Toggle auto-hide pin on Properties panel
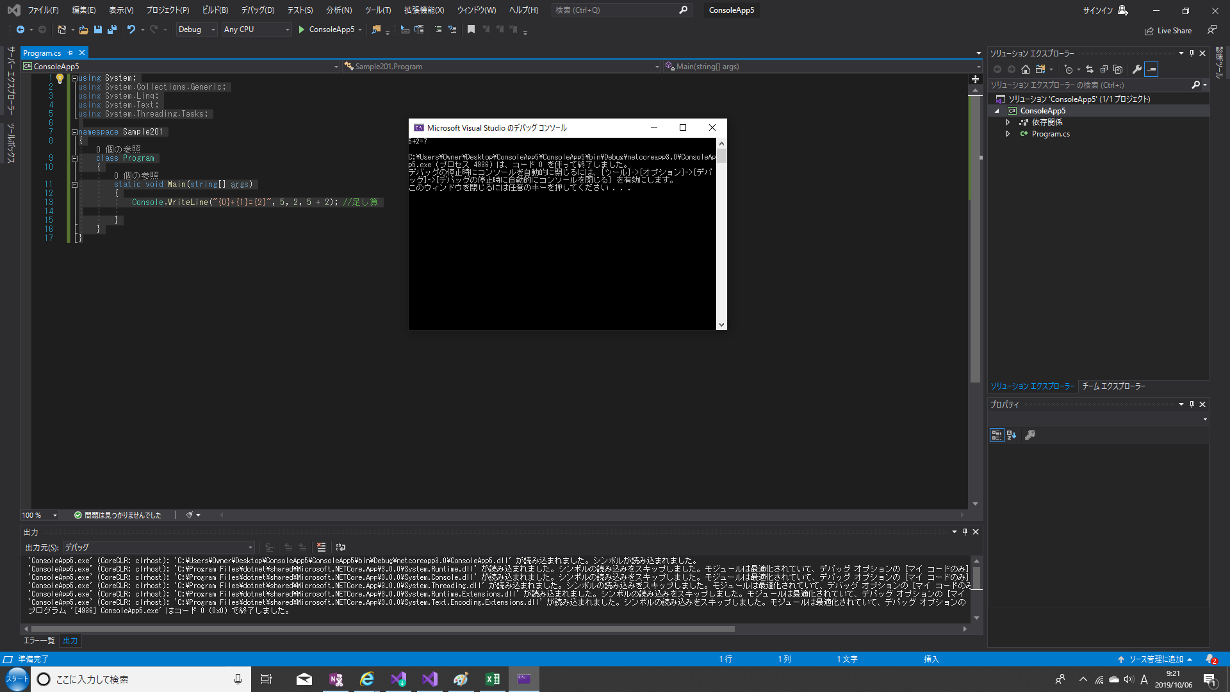 pos(1192,404)
